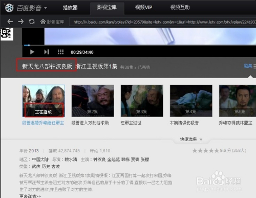Open the 百度影音 dropdown arrow menu
Viewport: 256px width, 198px height.
[x=46, y=8]
